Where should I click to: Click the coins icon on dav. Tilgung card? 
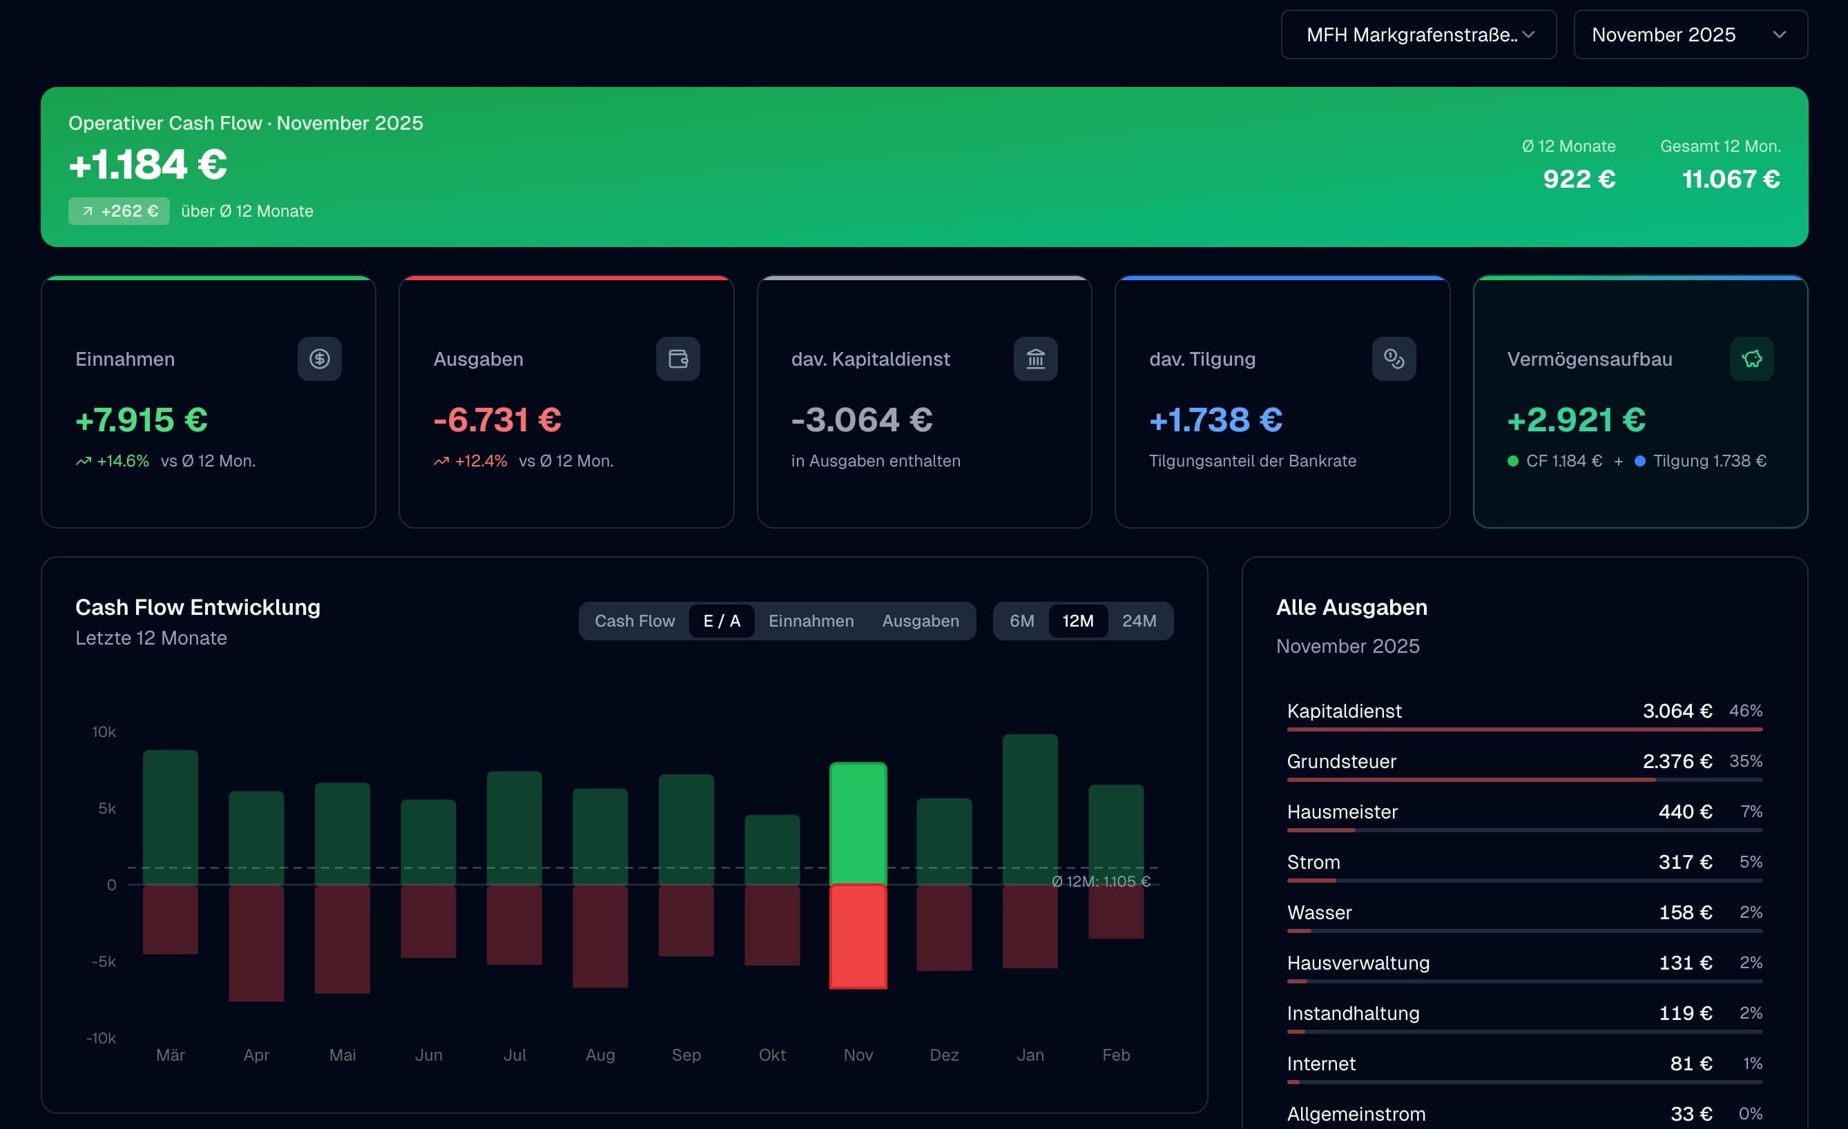pos(1394,359)
